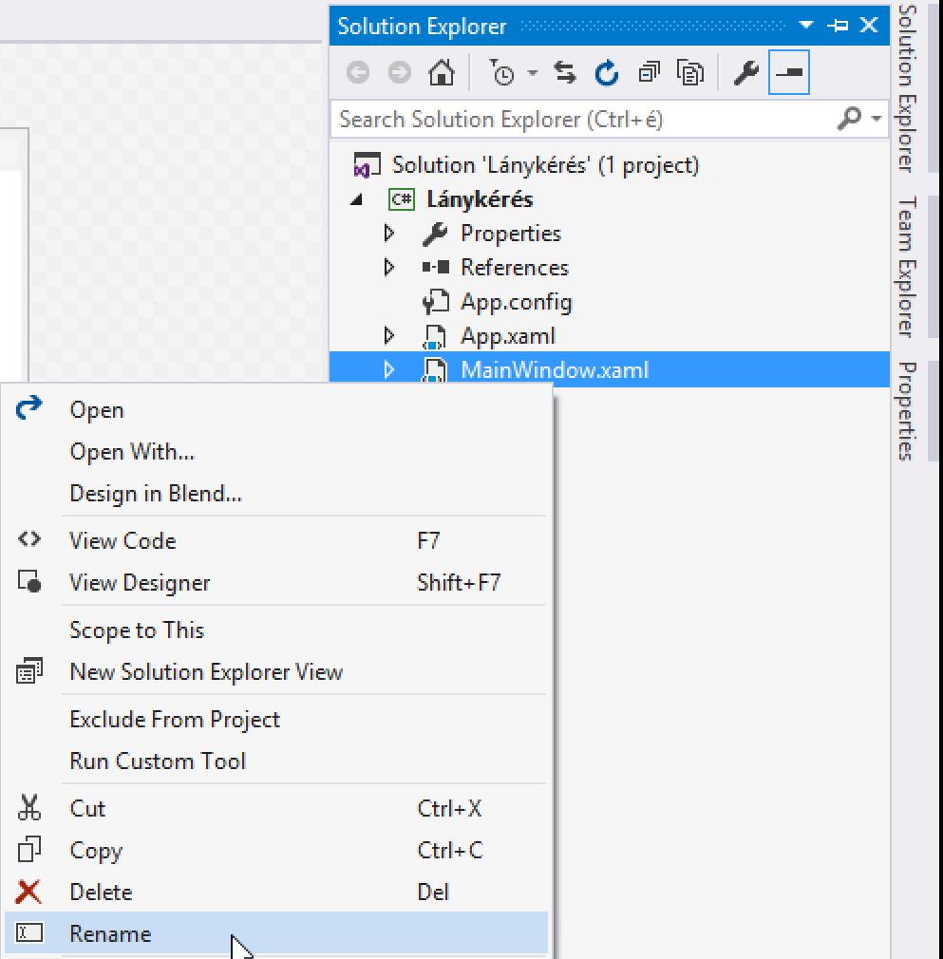Choose Open With... in context menu
This screenshot has height=959, width=943.
pos(275,452)
